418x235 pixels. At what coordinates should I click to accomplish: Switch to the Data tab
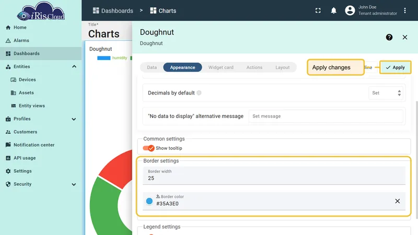pyautogui.click(x=152, y=67)
